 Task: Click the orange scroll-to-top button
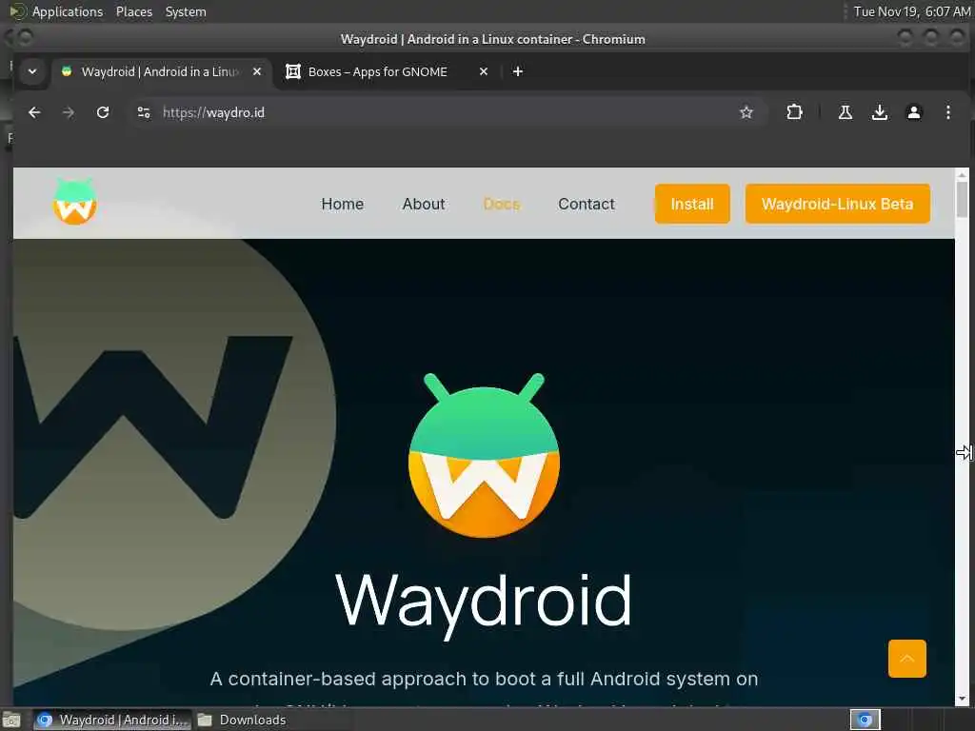pos(907,659)
